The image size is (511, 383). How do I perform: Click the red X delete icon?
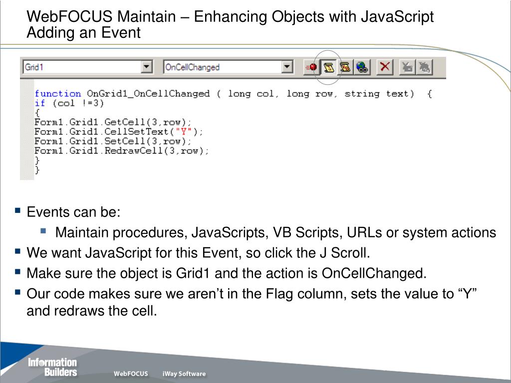pos(384,67)
